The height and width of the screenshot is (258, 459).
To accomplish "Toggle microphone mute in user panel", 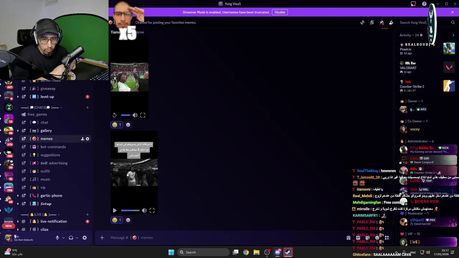I will click(57, 238).
